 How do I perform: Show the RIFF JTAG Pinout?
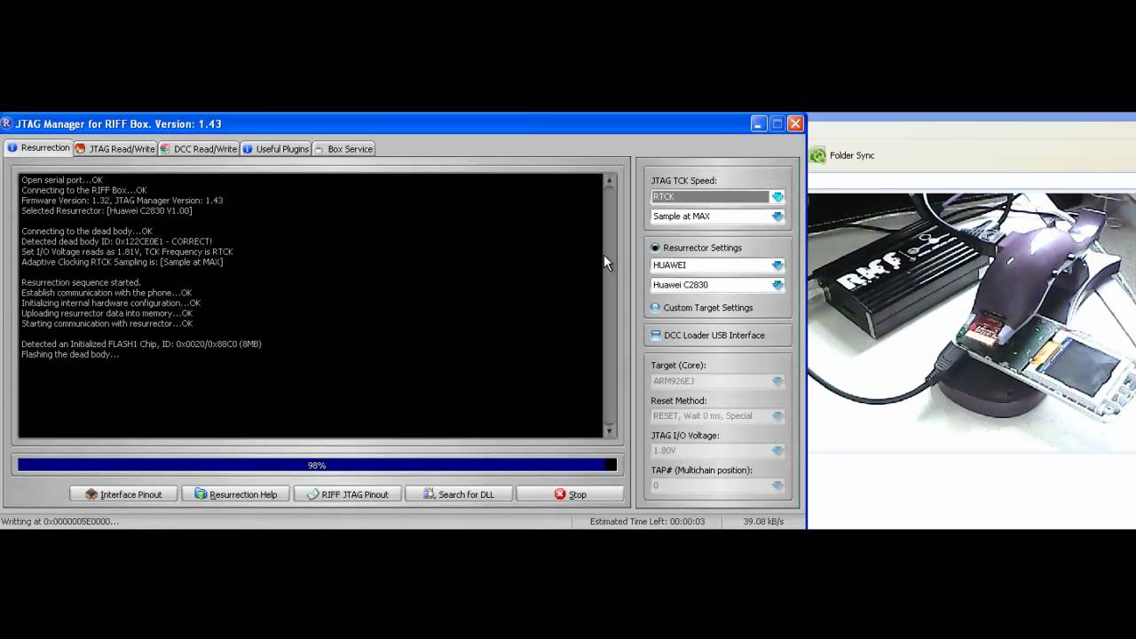347,494
